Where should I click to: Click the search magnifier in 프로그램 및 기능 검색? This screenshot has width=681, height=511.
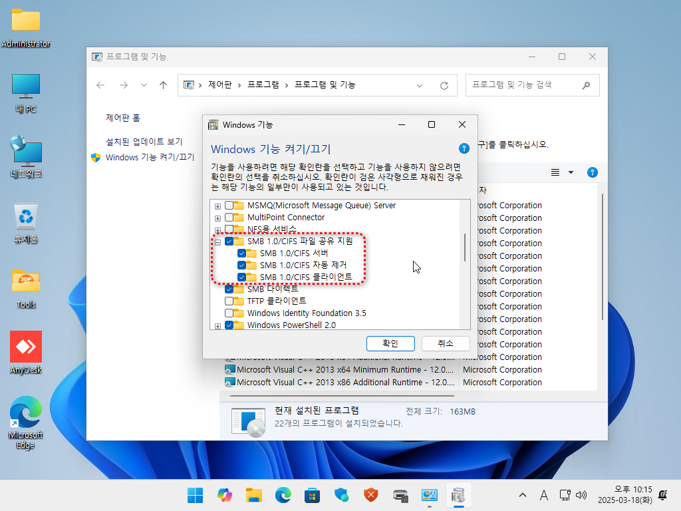tap(586, 85)
